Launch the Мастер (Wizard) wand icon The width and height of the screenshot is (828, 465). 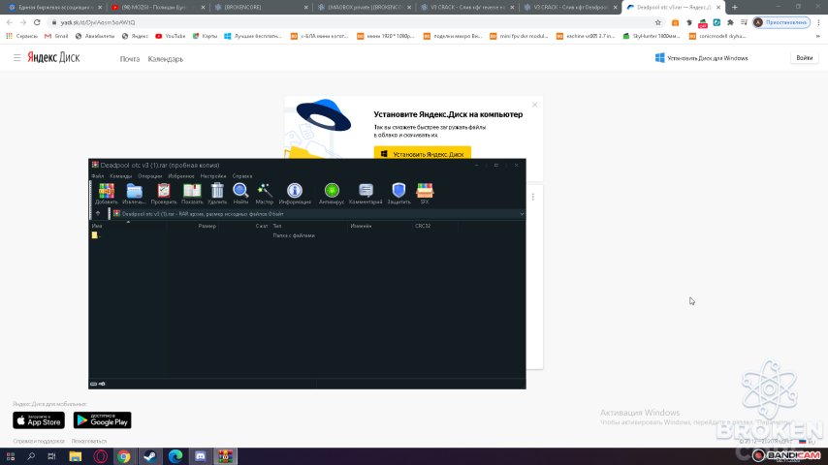tap(264, 193)
